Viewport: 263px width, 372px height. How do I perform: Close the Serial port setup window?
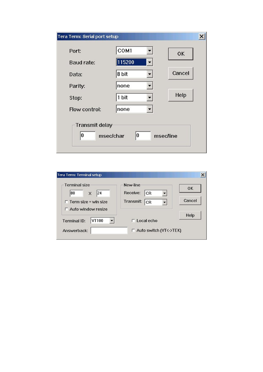pos(202,36)
